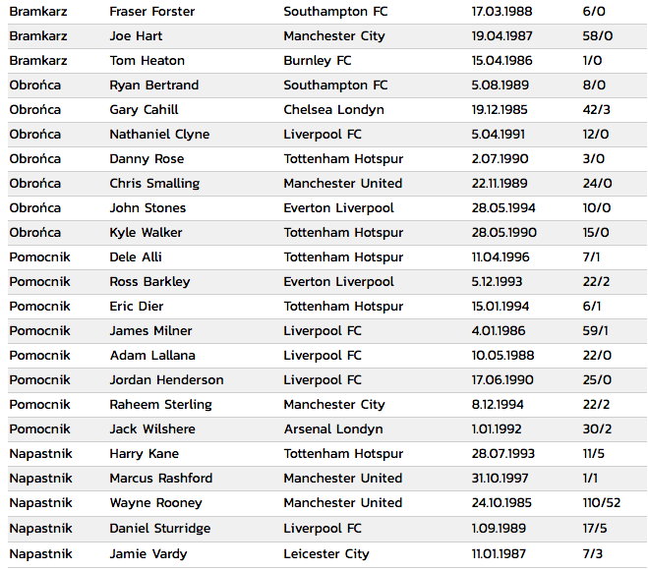Select Jamie Vardy's club Leicester City
Image resolution: width=648 pixels, height=570 pixels.
coord(326,554)
